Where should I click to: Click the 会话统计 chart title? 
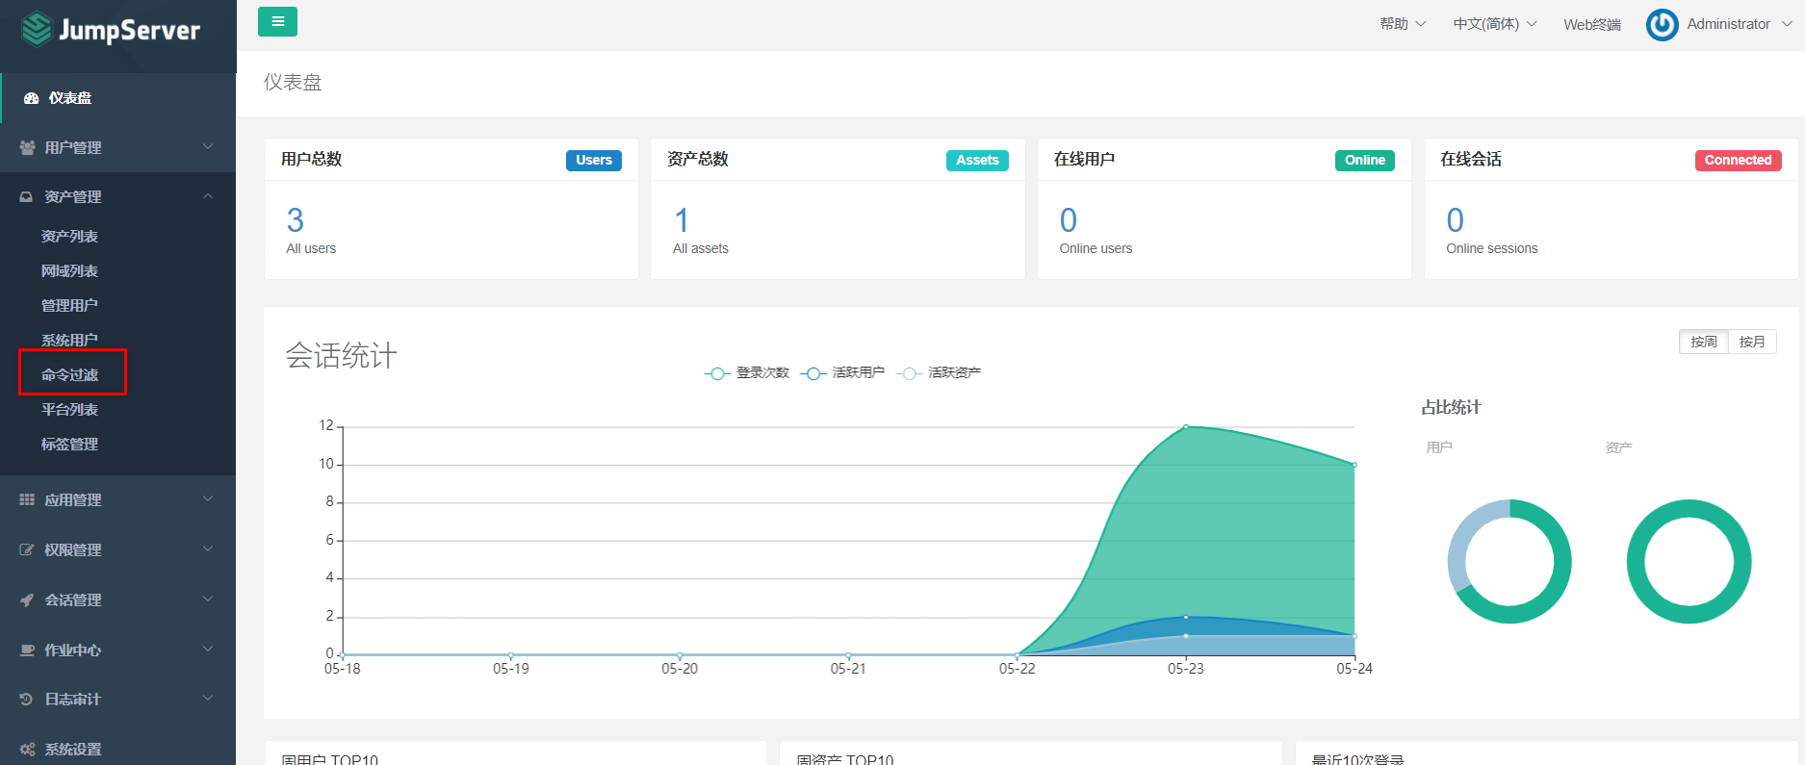click(341, 356)
